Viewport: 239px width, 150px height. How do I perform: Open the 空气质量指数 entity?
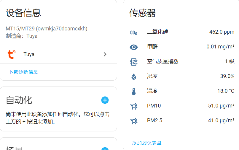tap(163, 61)
